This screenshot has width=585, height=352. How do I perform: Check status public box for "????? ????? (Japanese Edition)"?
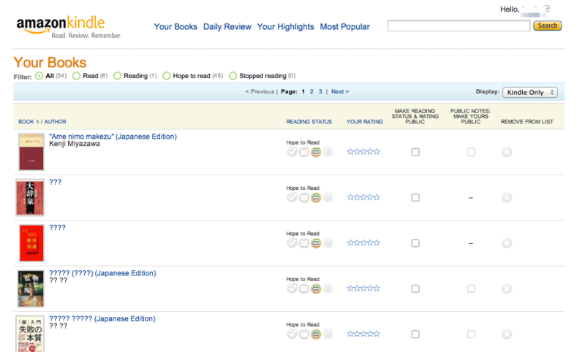tap(415, 334)
